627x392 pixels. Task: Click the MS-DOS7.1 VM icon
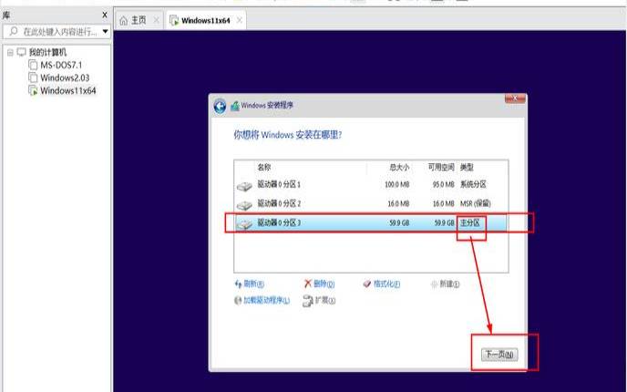pyautogui.click(x=33, y=65)
